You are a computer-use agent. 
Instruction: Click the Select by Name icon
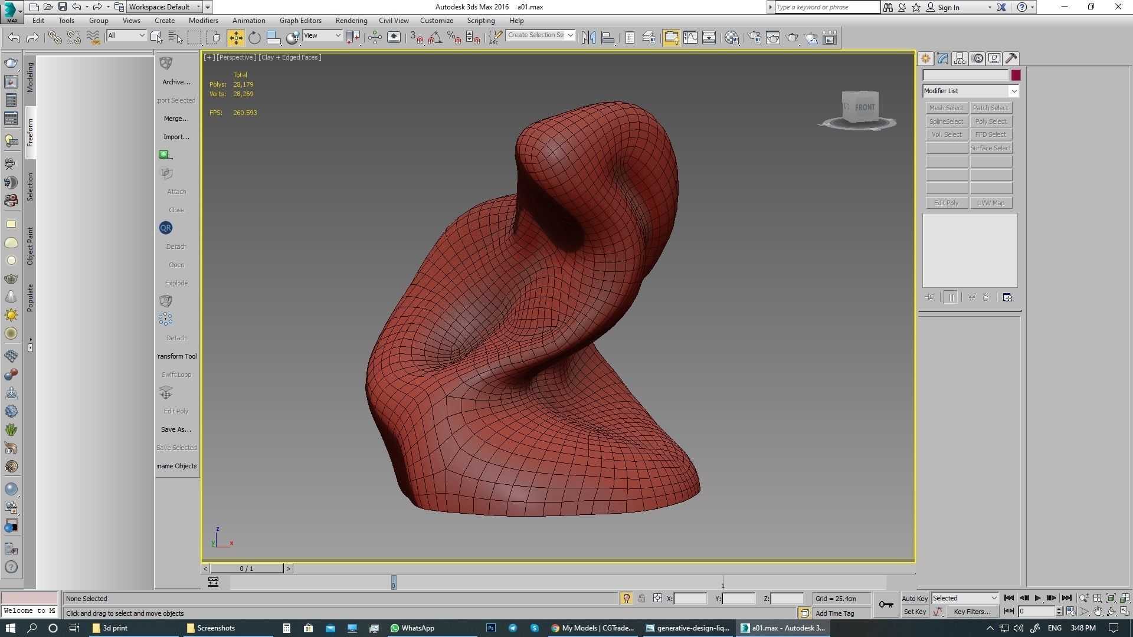coord(175,38)
